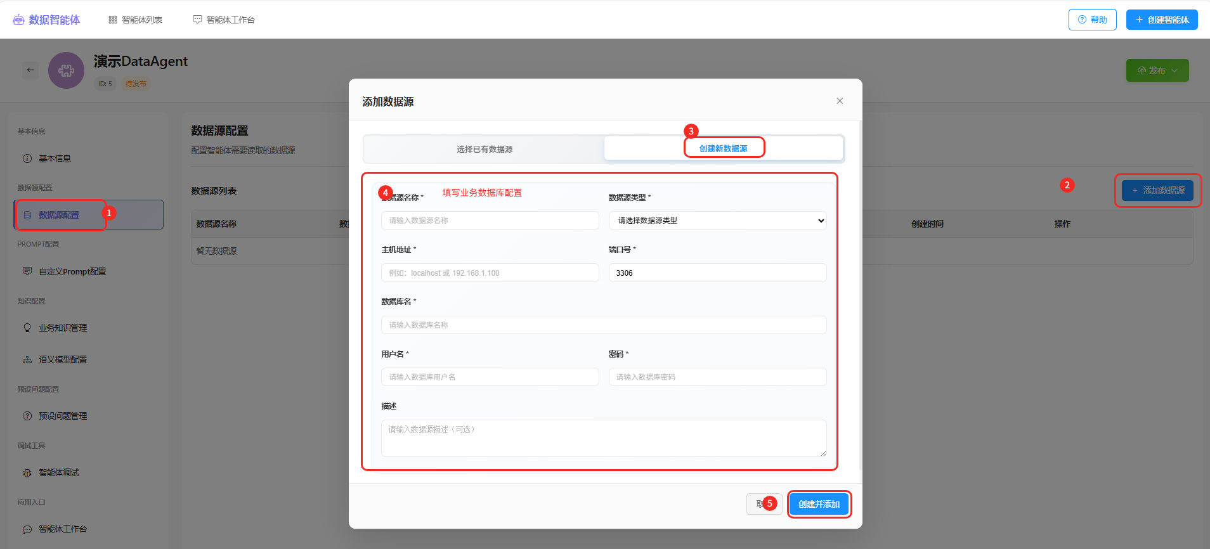Open 智能体列表 in the top navigation

[135, 20]
